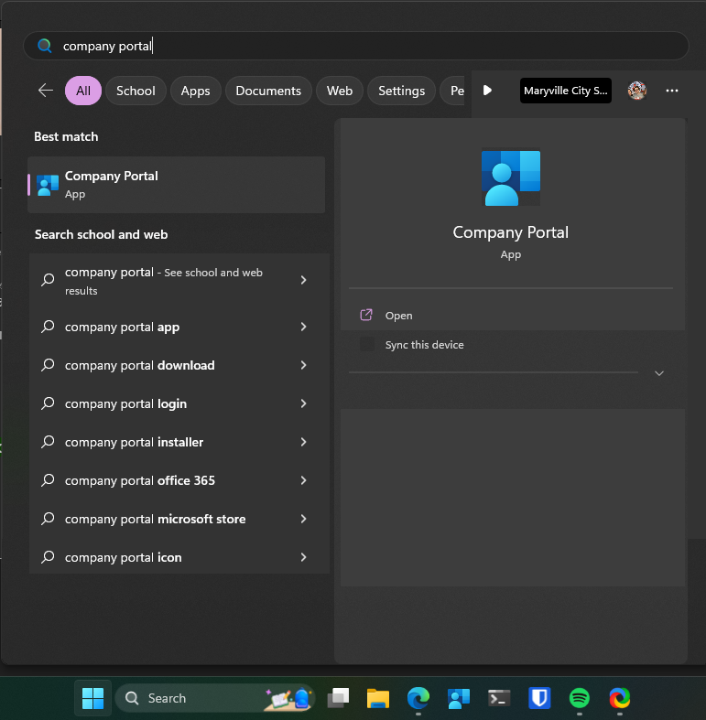Open Terminal from the taskbar
This screenshot has height=720, width=706.
coord(499,698)
